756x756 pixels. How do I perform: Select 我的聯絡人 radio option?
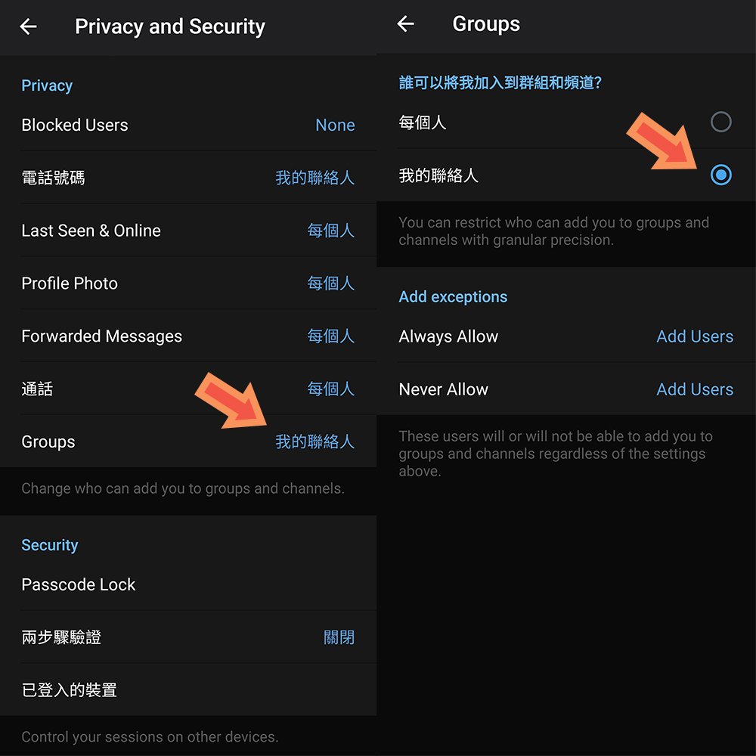(720, 175)
